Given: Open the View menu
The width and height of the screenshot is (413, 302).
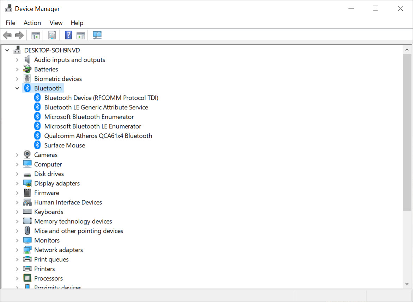Looking at the screenshot, I should (56, 23).
